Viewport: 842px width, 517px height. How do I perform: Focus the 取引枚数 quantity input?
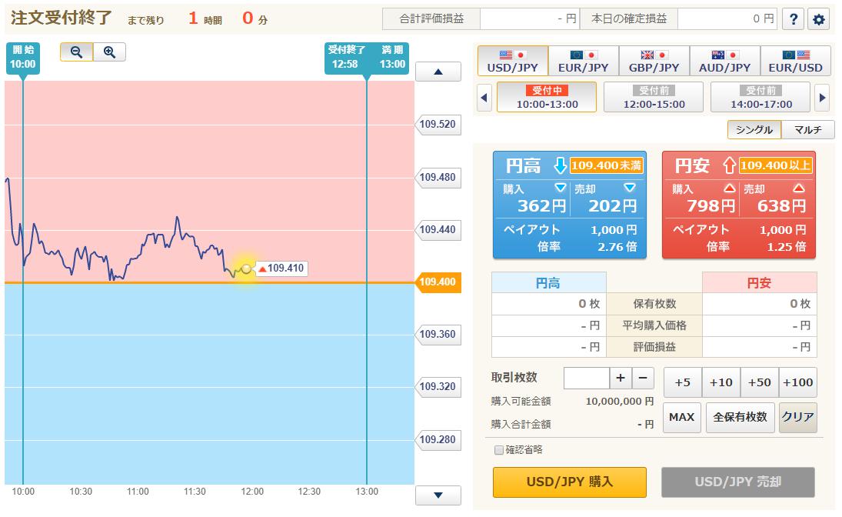pos(587,379)
